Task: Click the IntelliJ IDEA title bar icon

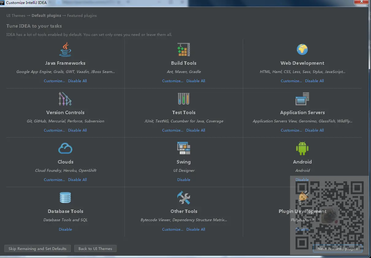Action: [x=3, y=2]
